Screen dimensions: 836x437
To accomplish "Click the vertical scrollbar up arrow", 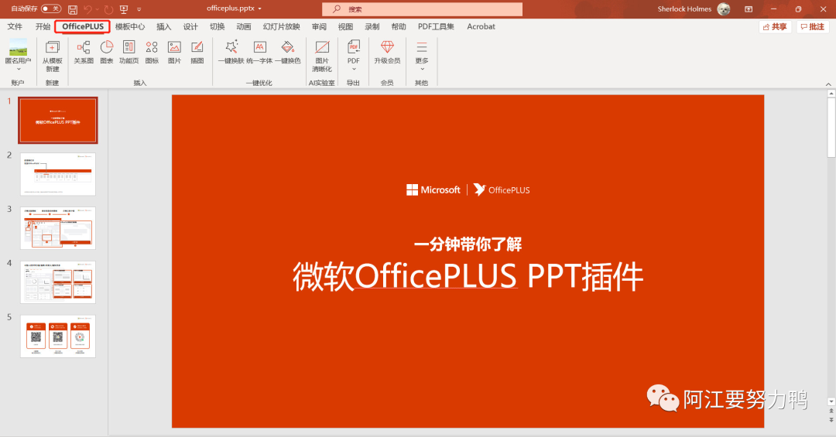I will click(831, 94).
